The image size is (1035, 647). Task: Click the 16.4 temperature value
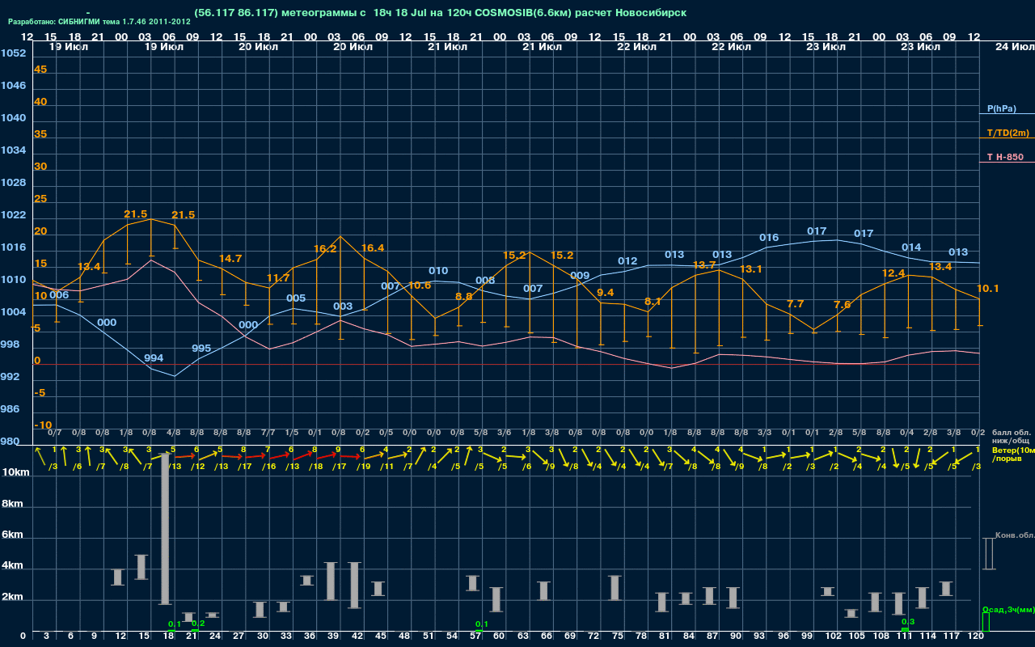(x=373, y=248)
